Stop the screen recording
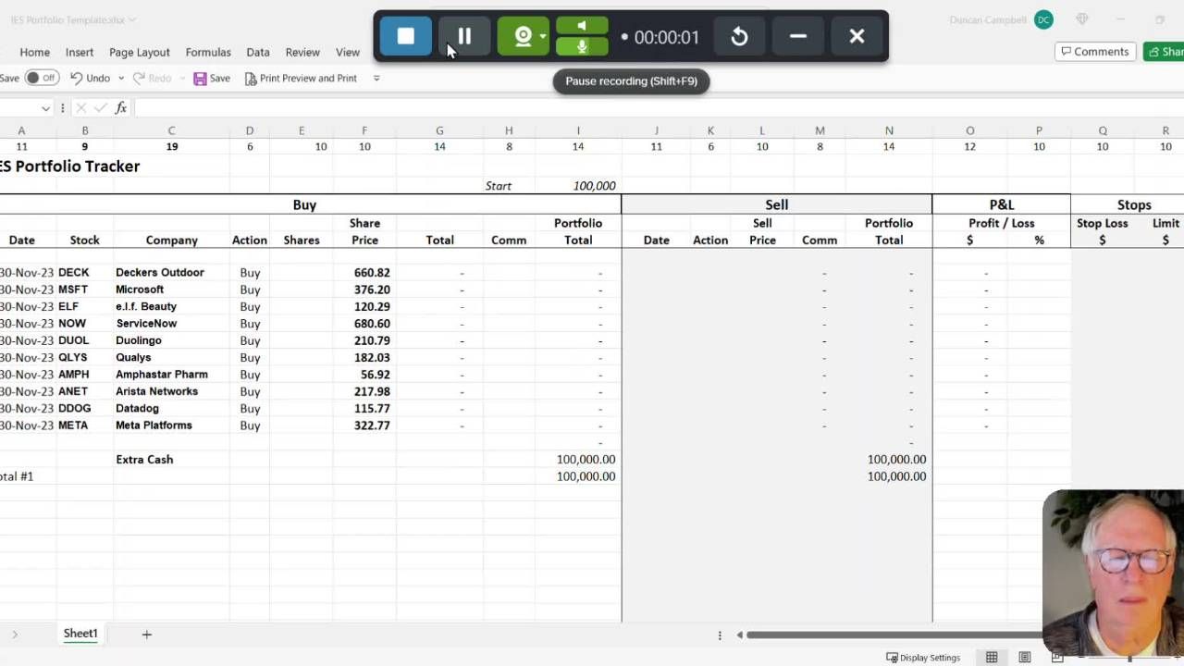1184x666 pixels. pos(405,36)
